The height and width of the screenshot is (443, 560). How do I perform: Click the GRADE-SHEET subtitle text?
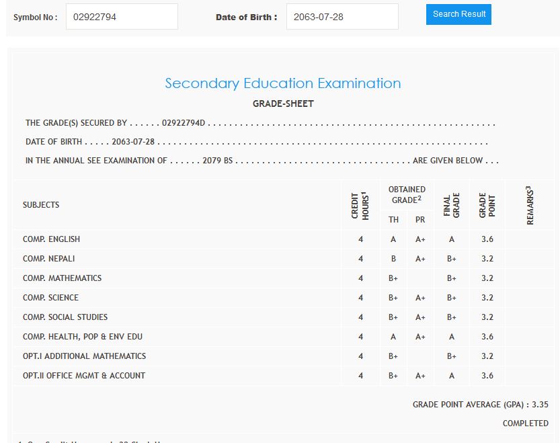coord(283,104)
